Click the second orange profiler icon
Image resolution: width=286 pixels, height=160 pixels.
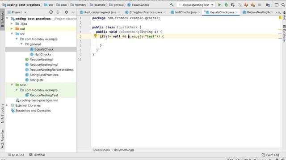click(253, 5)
